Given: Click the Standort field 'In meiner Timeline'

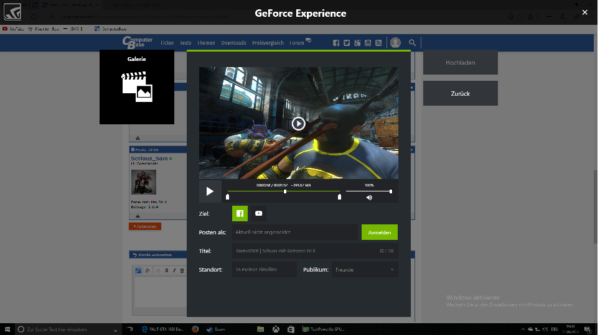Looking at the screenshot, I should (264, 270).
